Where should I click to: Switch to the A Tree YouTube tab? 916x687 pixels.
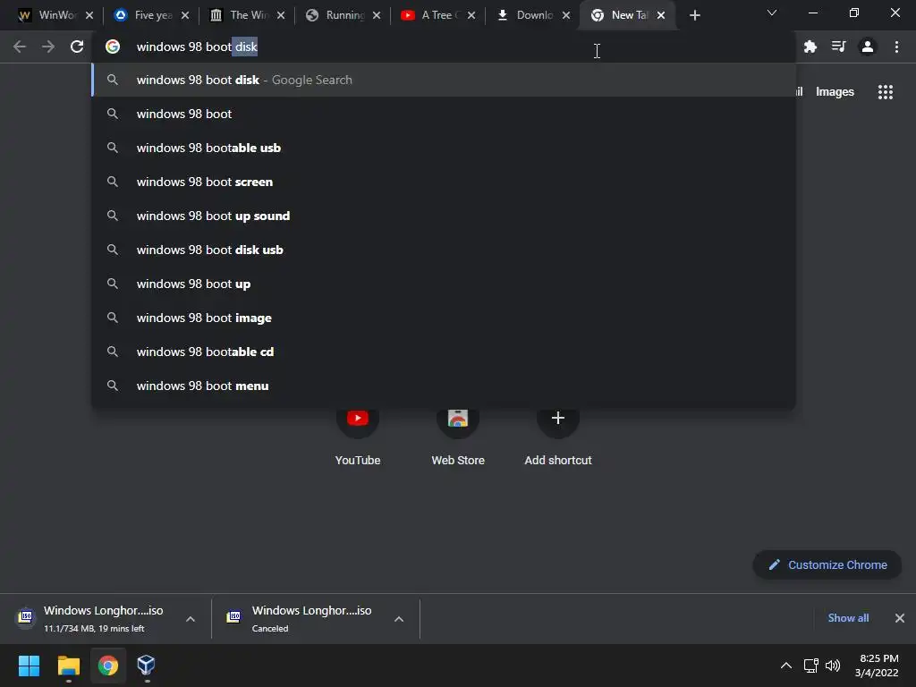coord(430,15)
